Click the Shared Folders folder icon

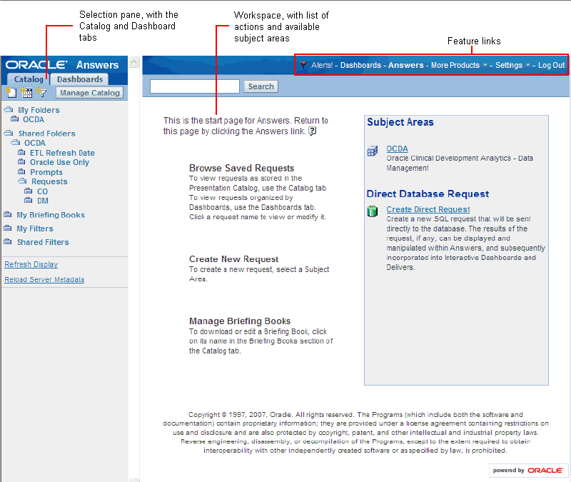coord(9,133)
